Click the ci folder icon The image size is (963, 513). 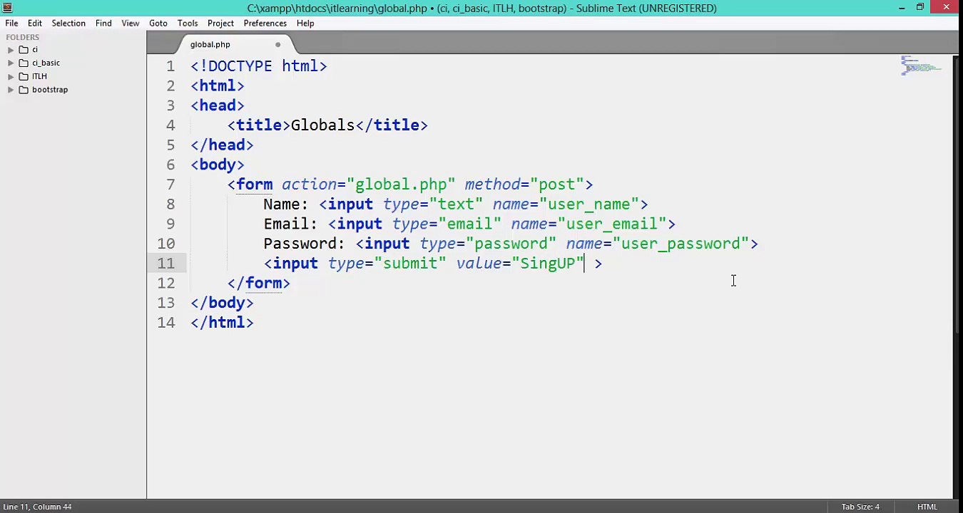[24, 50]
